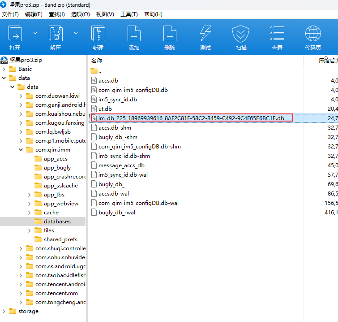Click the Add (添加) file icon
Image resolution: width=338 pixels, height=322 pixels.
point(134,34)
